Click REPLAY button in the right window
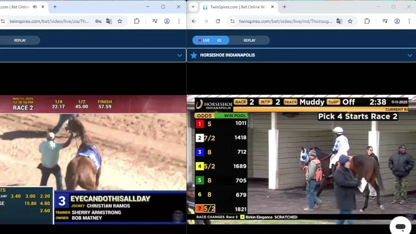The image size is (416, 234). (x=250, y=40)
